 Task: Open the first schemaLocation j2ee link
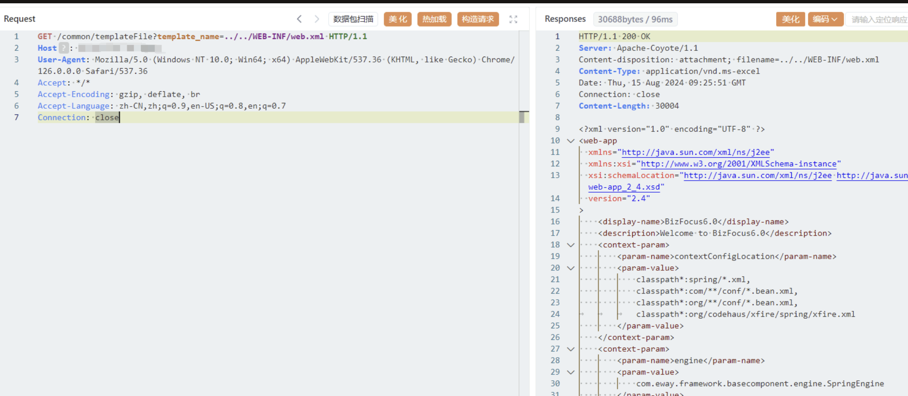tap(757, 175)
